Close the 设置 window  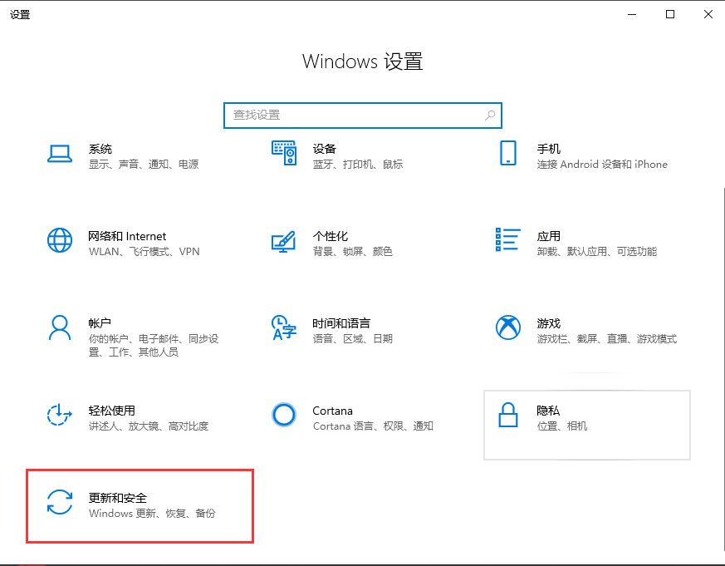click(708, 14)
